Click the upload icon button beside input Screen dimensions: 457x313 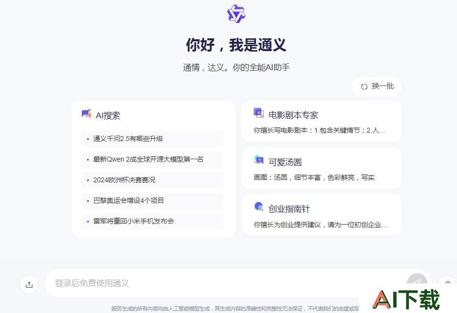pyautogui.click(x=29, y=285)
